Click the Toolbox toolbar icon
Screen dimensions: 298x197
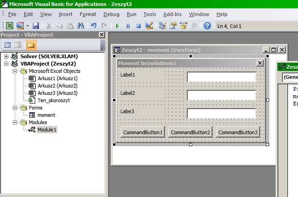coord(194,26)
